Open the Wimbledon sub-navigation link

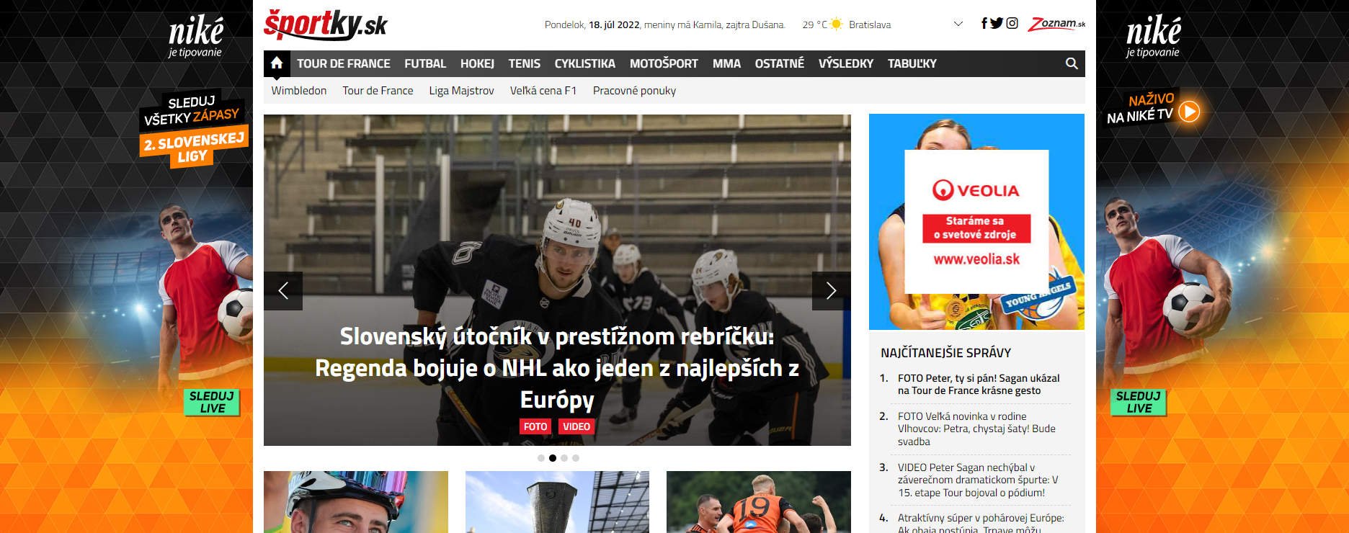point(298,91)
